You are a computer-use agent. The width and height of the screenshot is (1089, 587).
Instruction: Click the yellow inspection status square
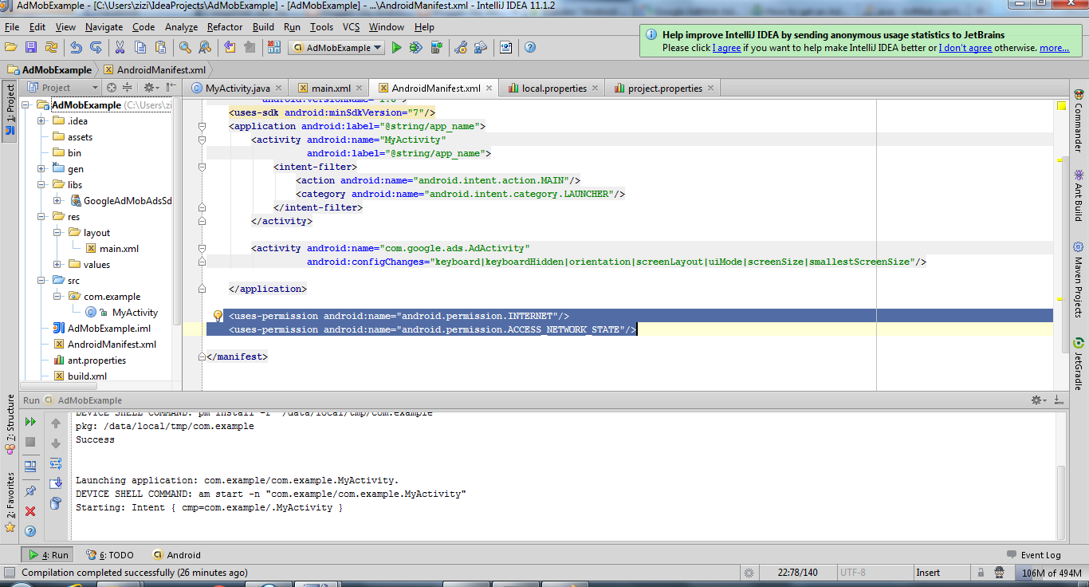(x=1061, y=106)
